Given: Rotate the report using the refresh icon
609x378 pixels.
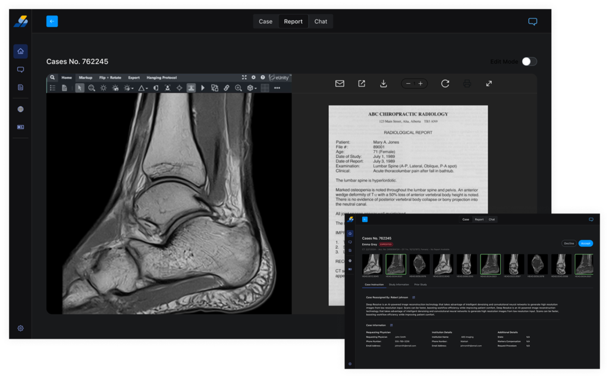Looking at the screenshot, I should 445,84.
